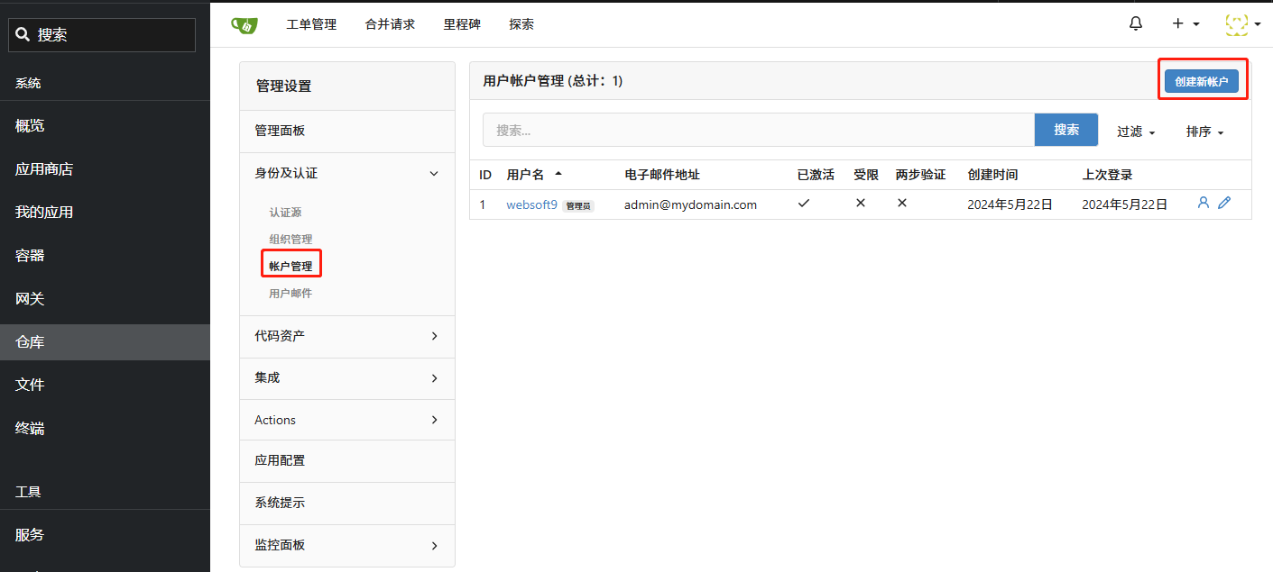Viewport: 1273px width, 572px height.
Task: Open the 排序 sort dropdown
Action: pos(1204,132)
